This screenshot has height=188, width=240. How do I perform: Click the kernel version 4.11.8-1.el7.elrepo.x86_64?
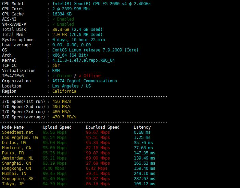(x=84, y=60)
